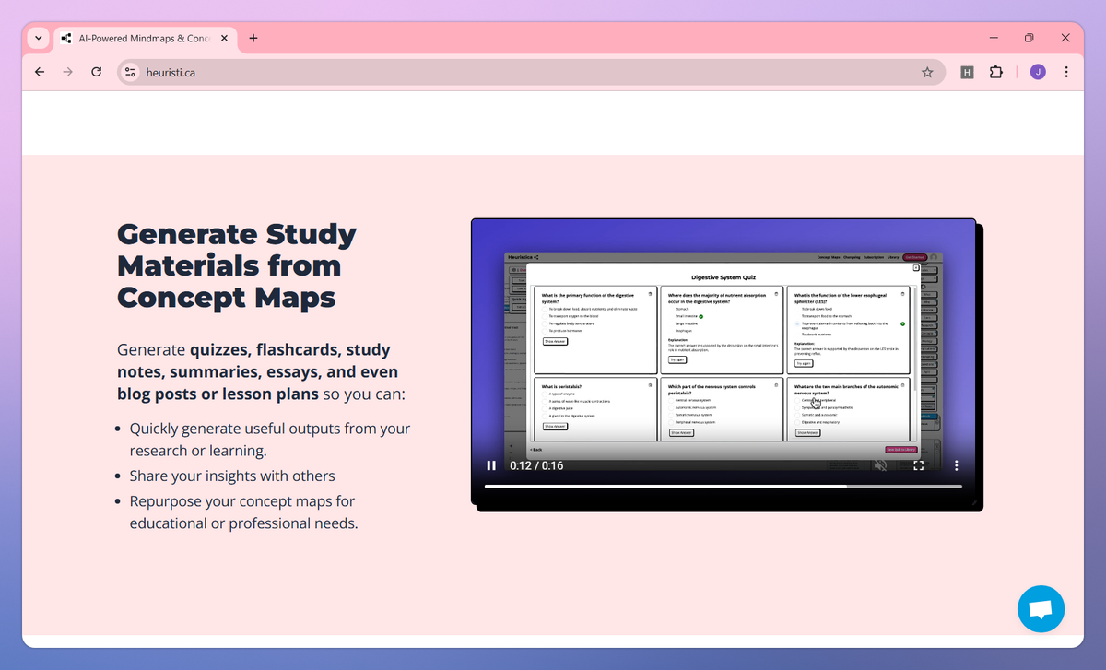Open Concept Maps in the video's navbar
Viewport: 1106px width, 670px height.
tap(829, 257)
